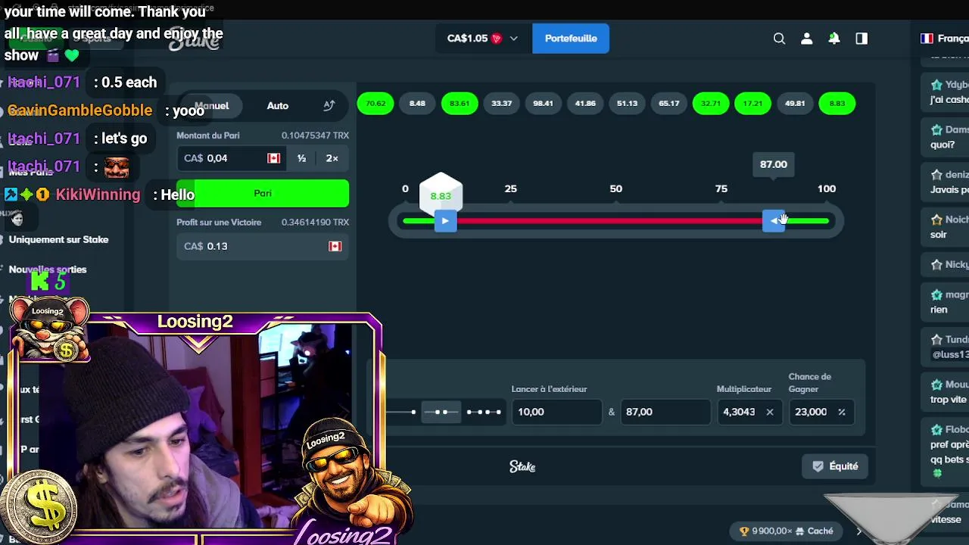This screenshot has width=969, height=545.
Task: Open the Français language selector
Action: pyautogui.click(x=943, y=39)
